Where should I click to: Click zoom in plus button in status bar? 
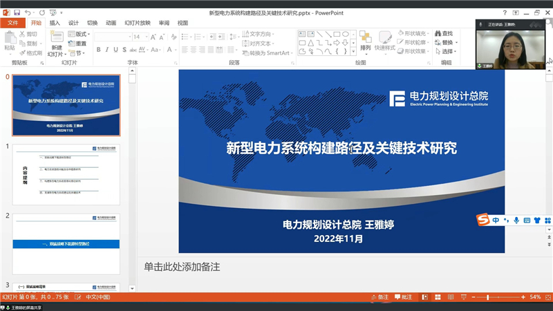pyautogui.click(x=523, y=297)
